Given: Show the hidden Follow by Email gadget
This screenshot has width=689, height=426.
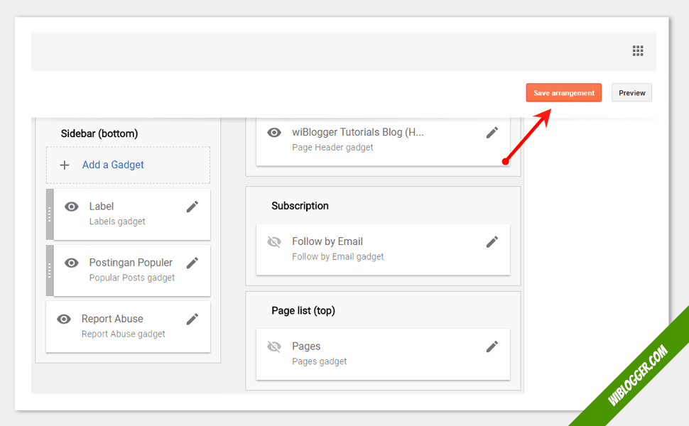Looking at the screenshot, I should (274, 242).
